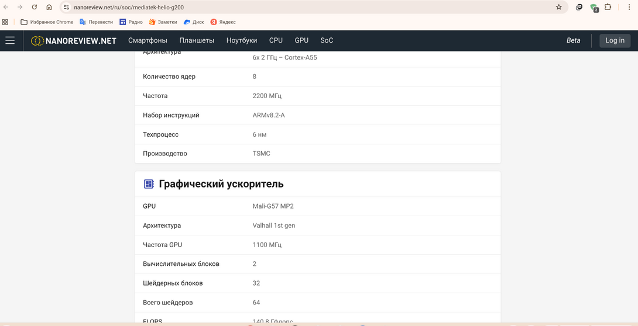
Task: Reload the page with the refresh icon
Action: (35, 7)
